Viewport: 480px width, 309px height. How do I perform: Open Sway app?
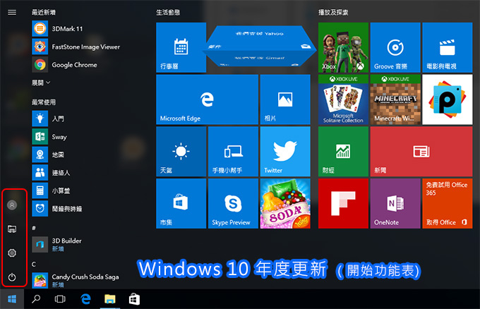(49, 137)
